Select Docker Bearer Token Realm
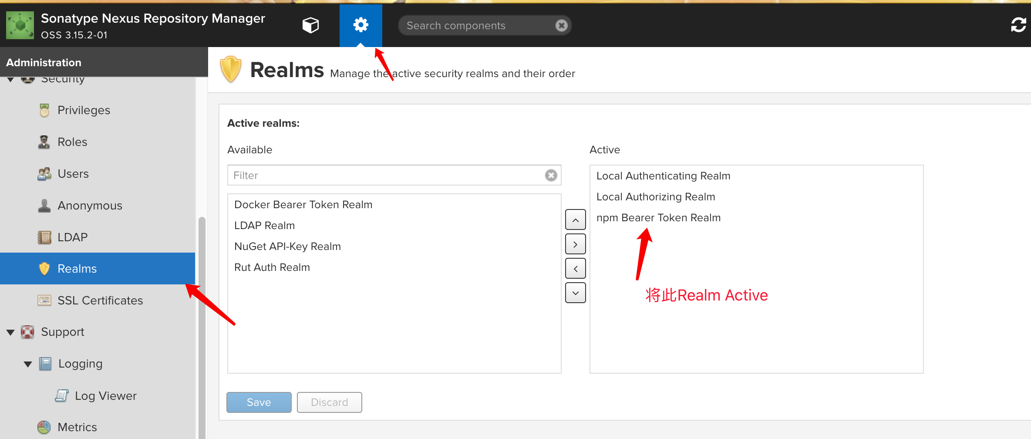Image resolution: width=1031 pixels, height=439 pixels. (303, 205)
